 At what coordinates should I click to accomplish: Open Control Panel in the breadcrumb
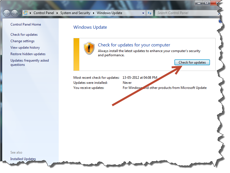click(x=44, y=13)
